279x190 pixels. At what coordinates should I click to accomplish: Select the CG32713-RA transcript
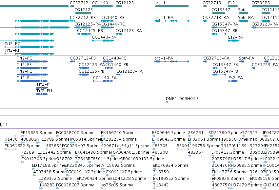point(205,21)
